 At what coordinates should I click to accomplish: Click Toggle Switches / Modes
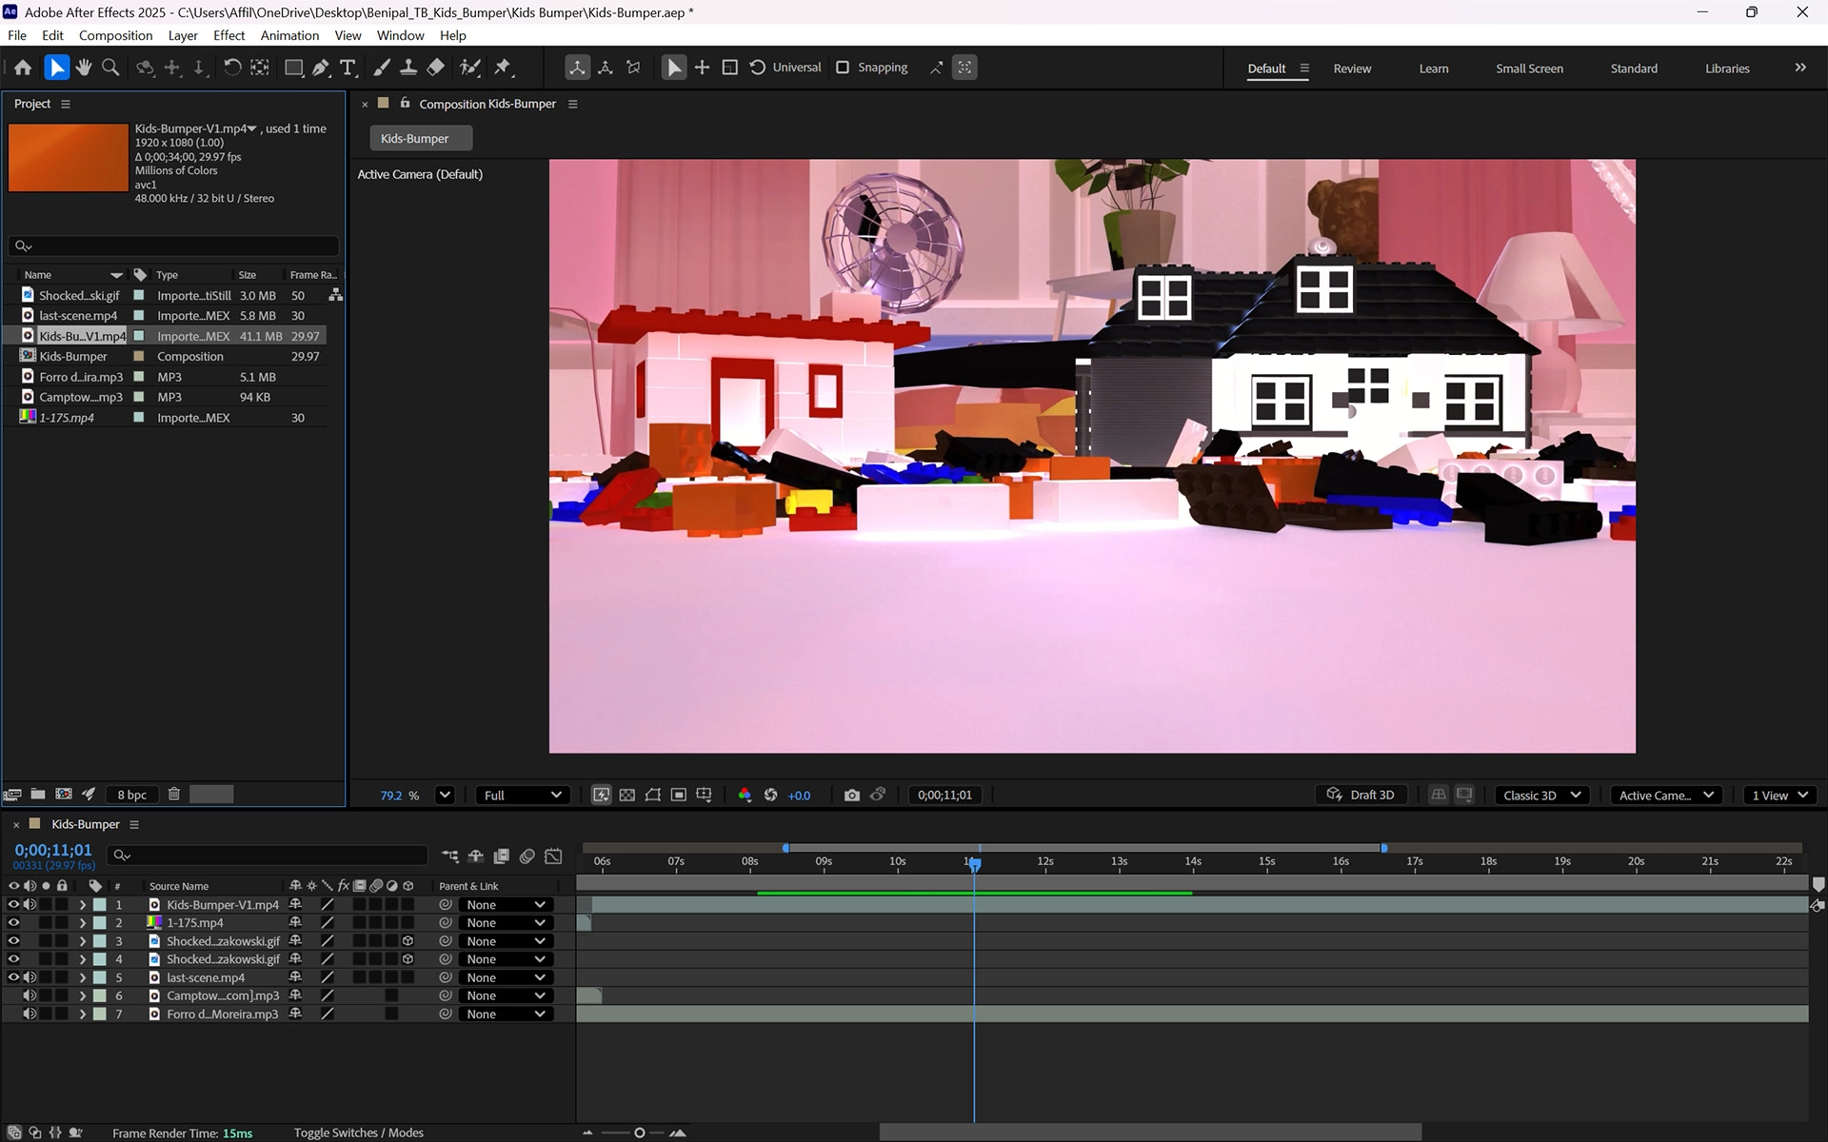coord(358,1132)
